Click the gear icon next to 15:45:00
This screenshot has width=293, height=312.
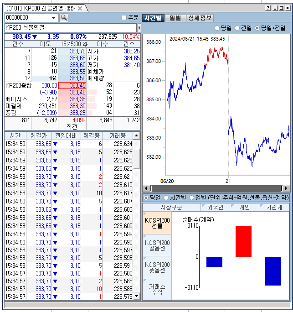point(85,44)
